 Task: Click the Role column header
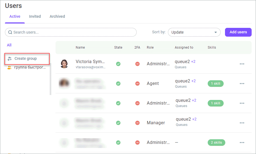[x=150, y=48]
